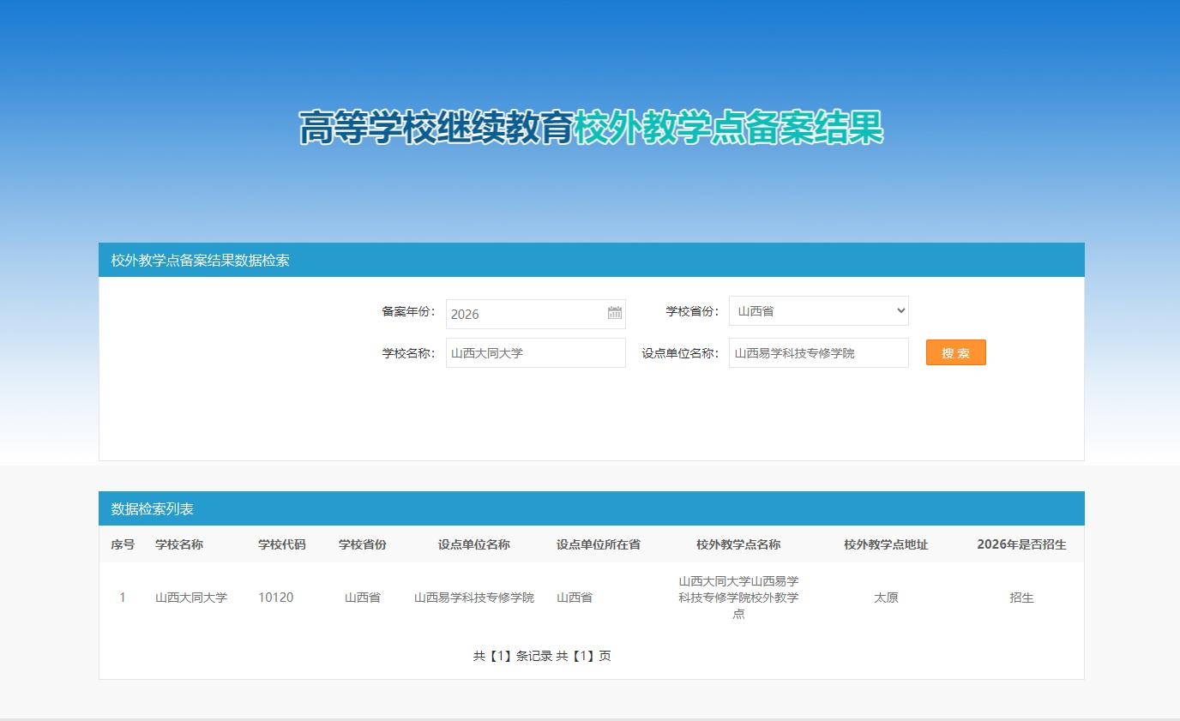The height and width of the screenshot is (721, 1180).
Task: Click the 学校名称 table column header
Action: [179, 544]
